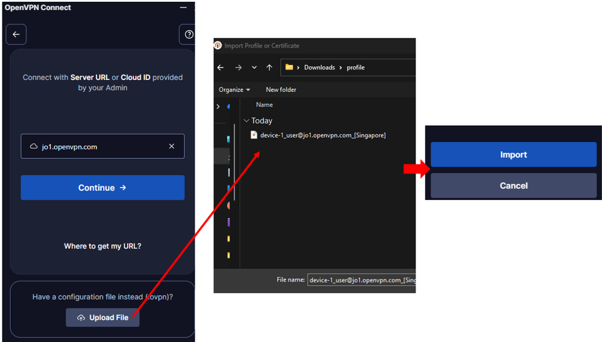Image resolution: width=602 pixels, height=342 pixels.
Task: Clear the jo1.openvpn.com URL field
Action: point(171,146)
